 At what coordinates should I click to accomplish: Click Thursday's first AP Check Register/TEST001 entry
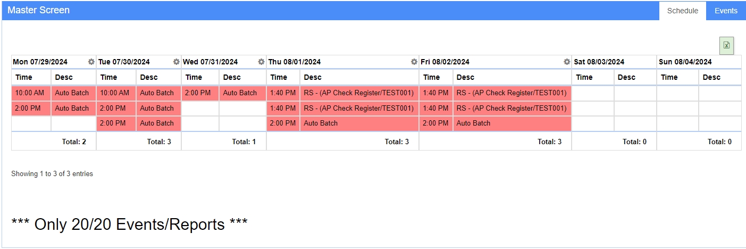[x=343, y=93]
